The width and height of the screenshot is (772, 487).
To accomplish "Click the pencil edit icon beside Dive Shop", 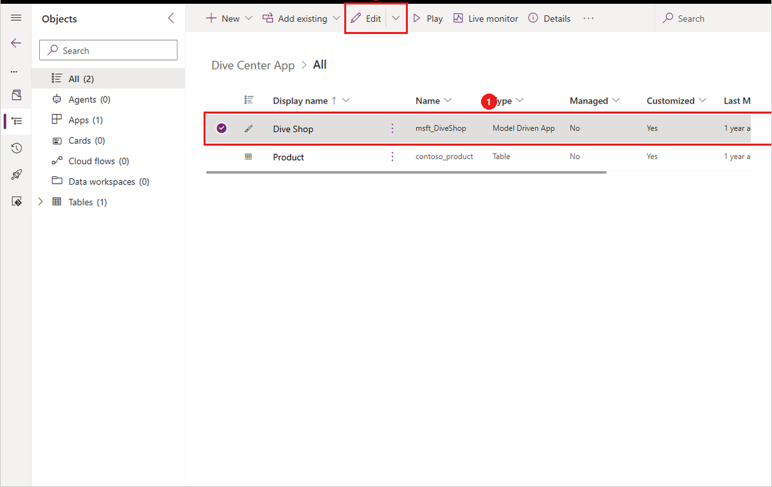I will coord(249,128).
